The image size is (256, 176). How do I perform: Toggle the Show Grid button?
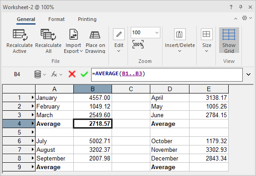[x=229, y=41]
